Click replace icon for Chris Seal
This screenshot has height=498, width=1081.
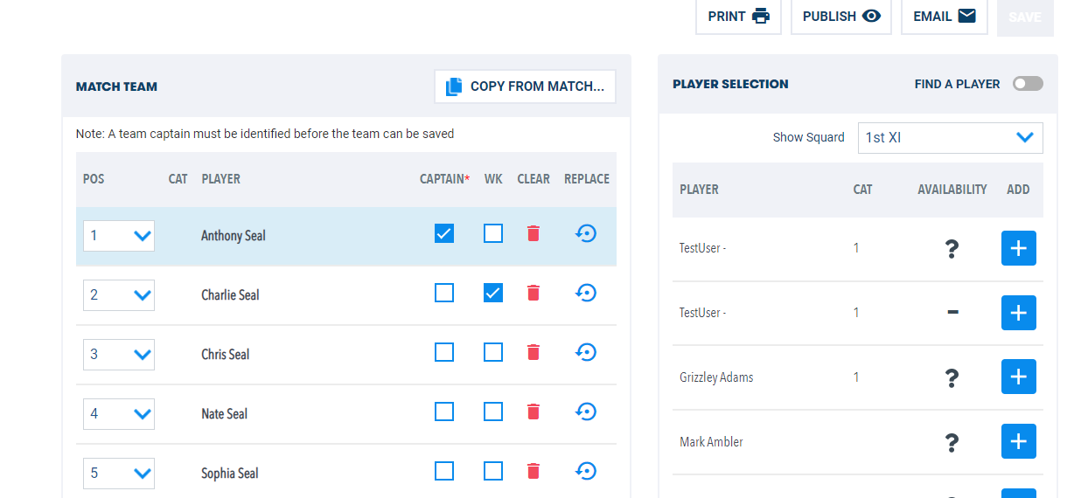coord(586,352)
